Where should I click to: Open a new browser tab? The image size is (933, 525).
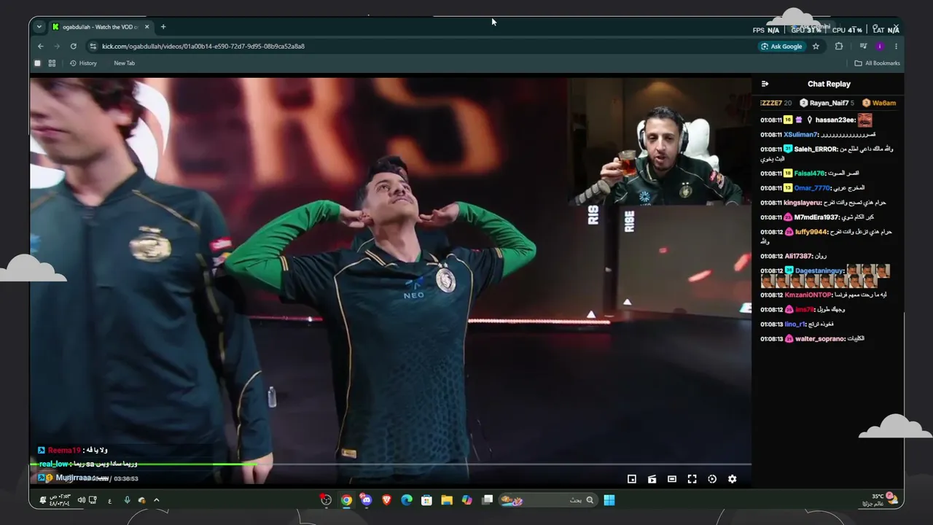pos(163,27)
